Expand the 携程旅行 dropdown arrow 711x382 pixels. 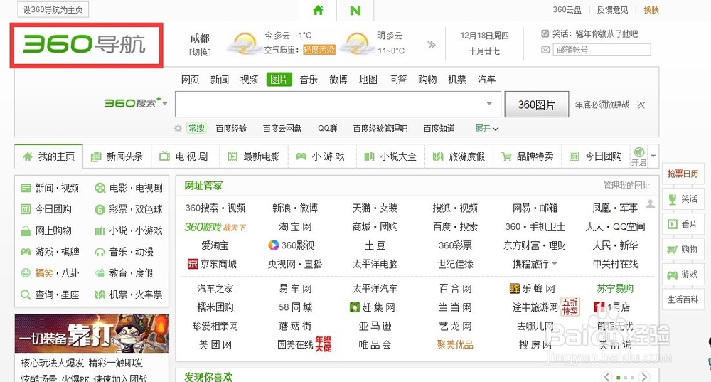pyautogui.click(x=555, y=264)
